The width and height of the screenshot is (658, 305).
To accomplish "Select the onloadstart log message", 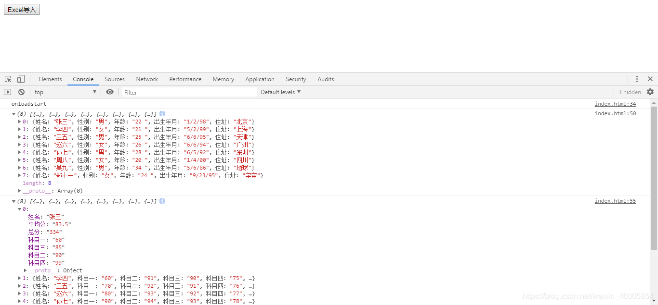I will point(29,104).
